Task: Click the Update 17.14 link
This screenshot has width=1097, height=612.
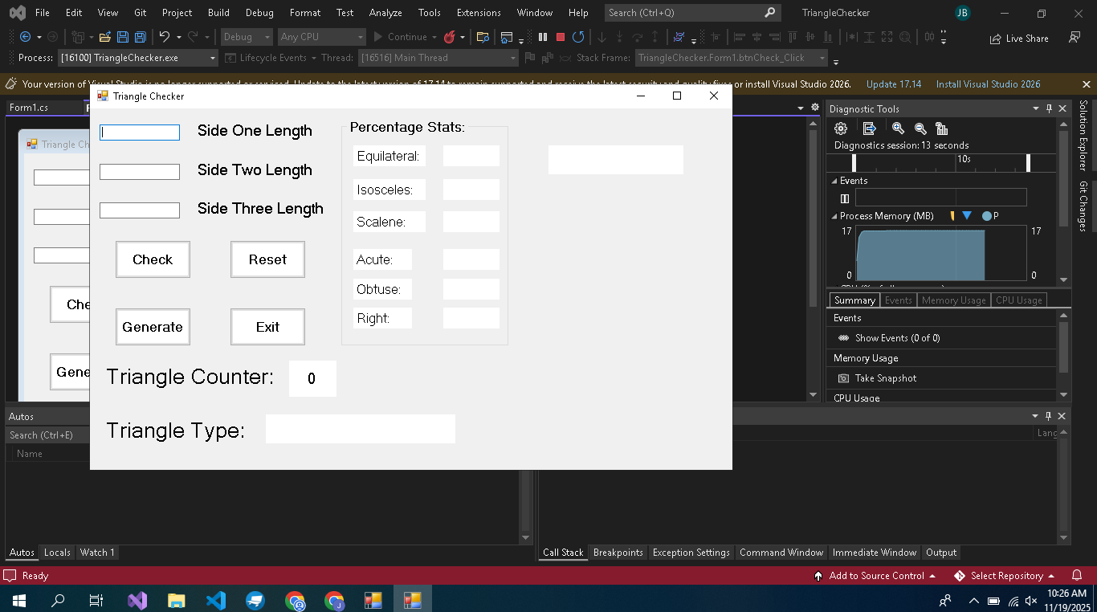Action: (x=893, y=84)
